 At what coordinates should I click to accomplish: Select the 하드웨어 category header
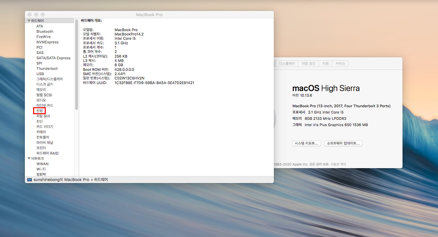pyautogui.click(x=37, y=21)
